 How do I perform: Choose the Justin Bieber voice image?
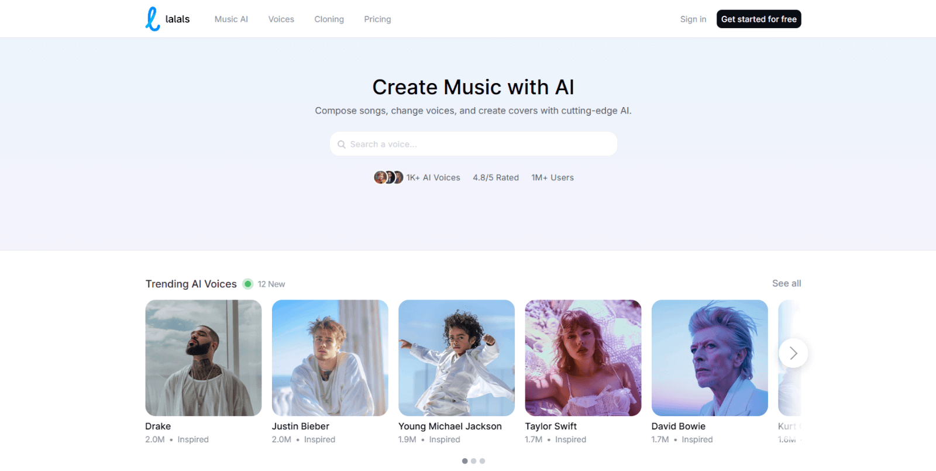pos(330,357)
